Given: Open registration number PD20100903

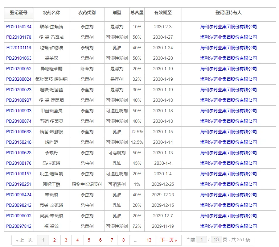Looking at the screenshot, I should (x=19, y=111).
